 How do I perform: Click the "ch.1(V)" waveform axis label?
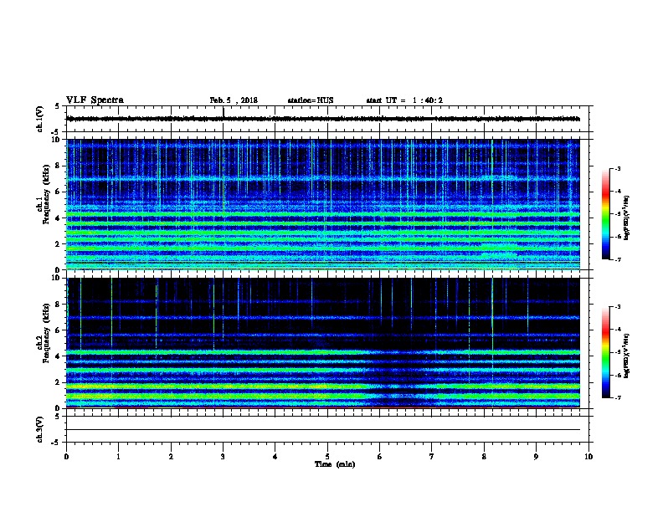click(x=39, y=119)
